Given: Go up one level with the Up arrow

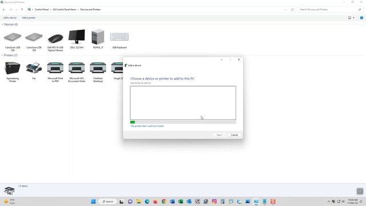Looking at the screenshot, I should [x=22, y=10].
